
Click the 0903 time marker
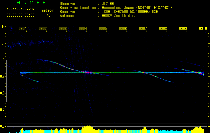63,28
